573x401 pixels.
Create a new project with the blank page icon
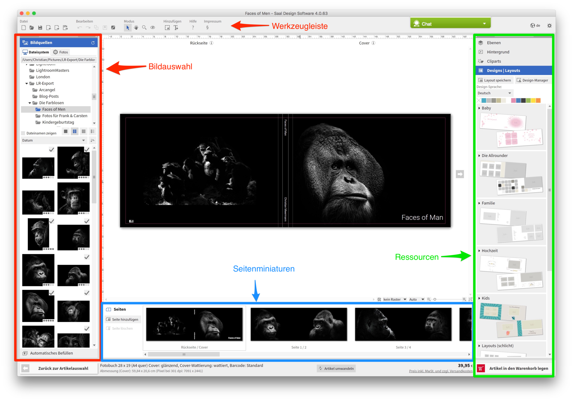click(24, 28)
